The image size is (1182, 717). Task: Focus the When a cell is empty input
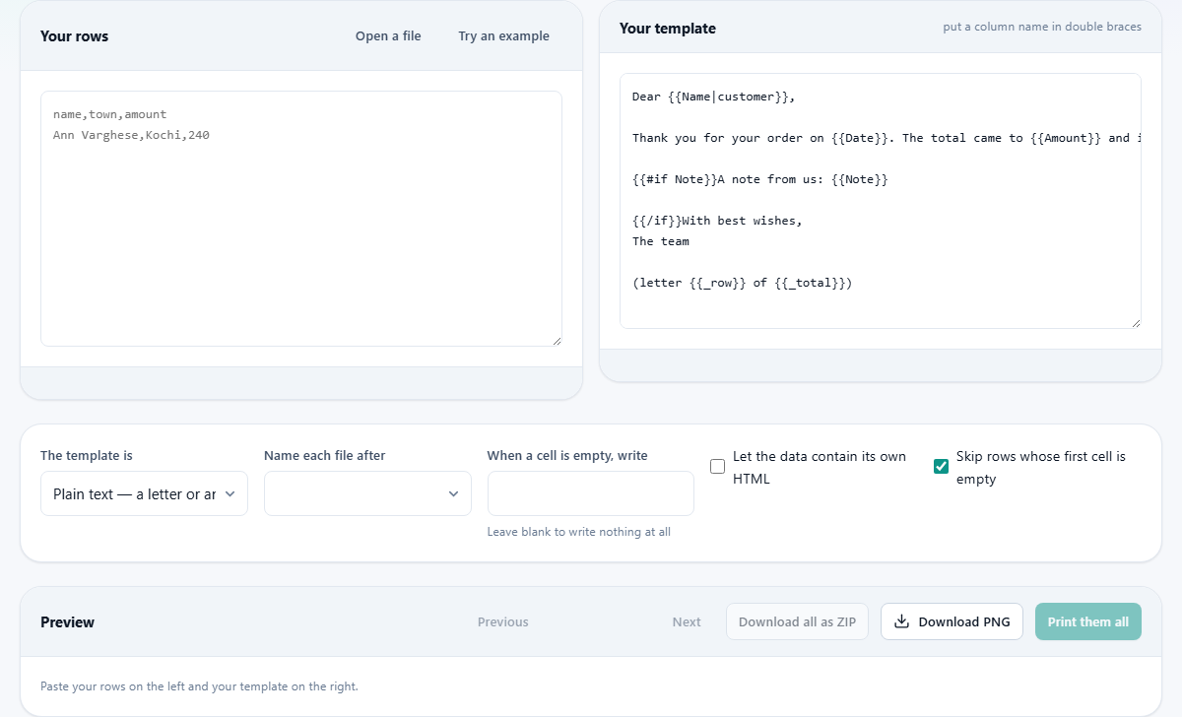[x=591, y=493]
